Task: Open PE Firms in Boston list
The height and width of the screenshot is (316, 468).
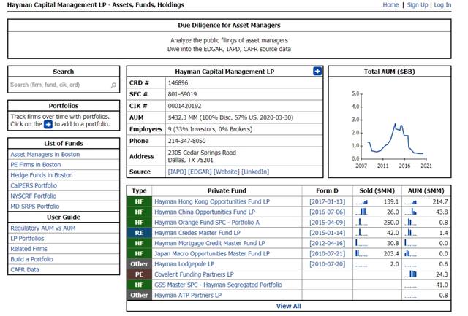Action: (x=36, y=165)
